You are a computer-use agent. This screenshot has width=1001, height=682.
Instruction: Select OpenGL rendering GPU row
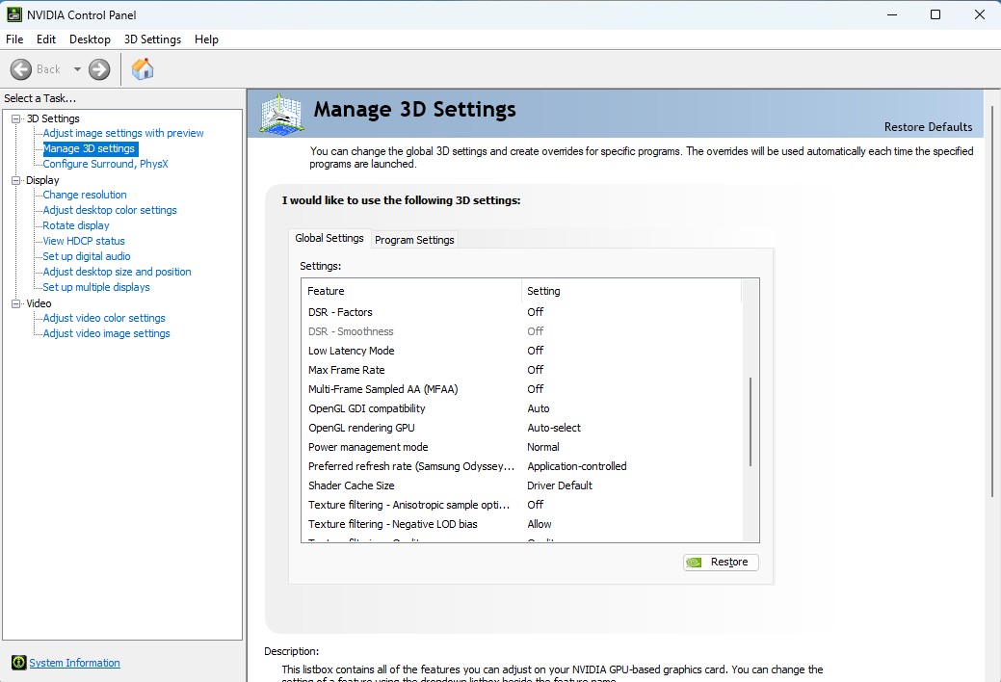click(521, 427)
